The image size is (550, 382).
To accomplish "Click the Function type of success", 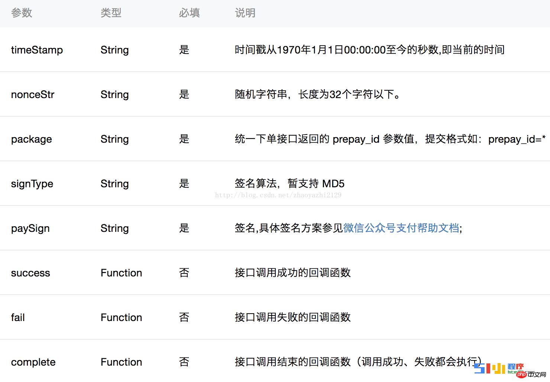I will (121, 273).
